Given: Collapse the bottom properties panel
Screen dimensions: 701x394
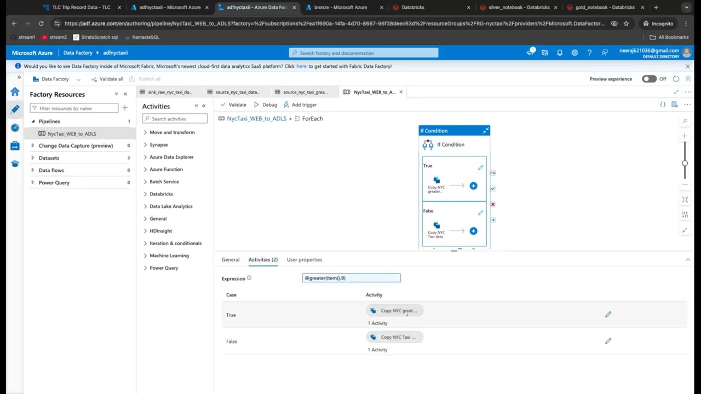Looking at the screenshot, I should 688,259.
